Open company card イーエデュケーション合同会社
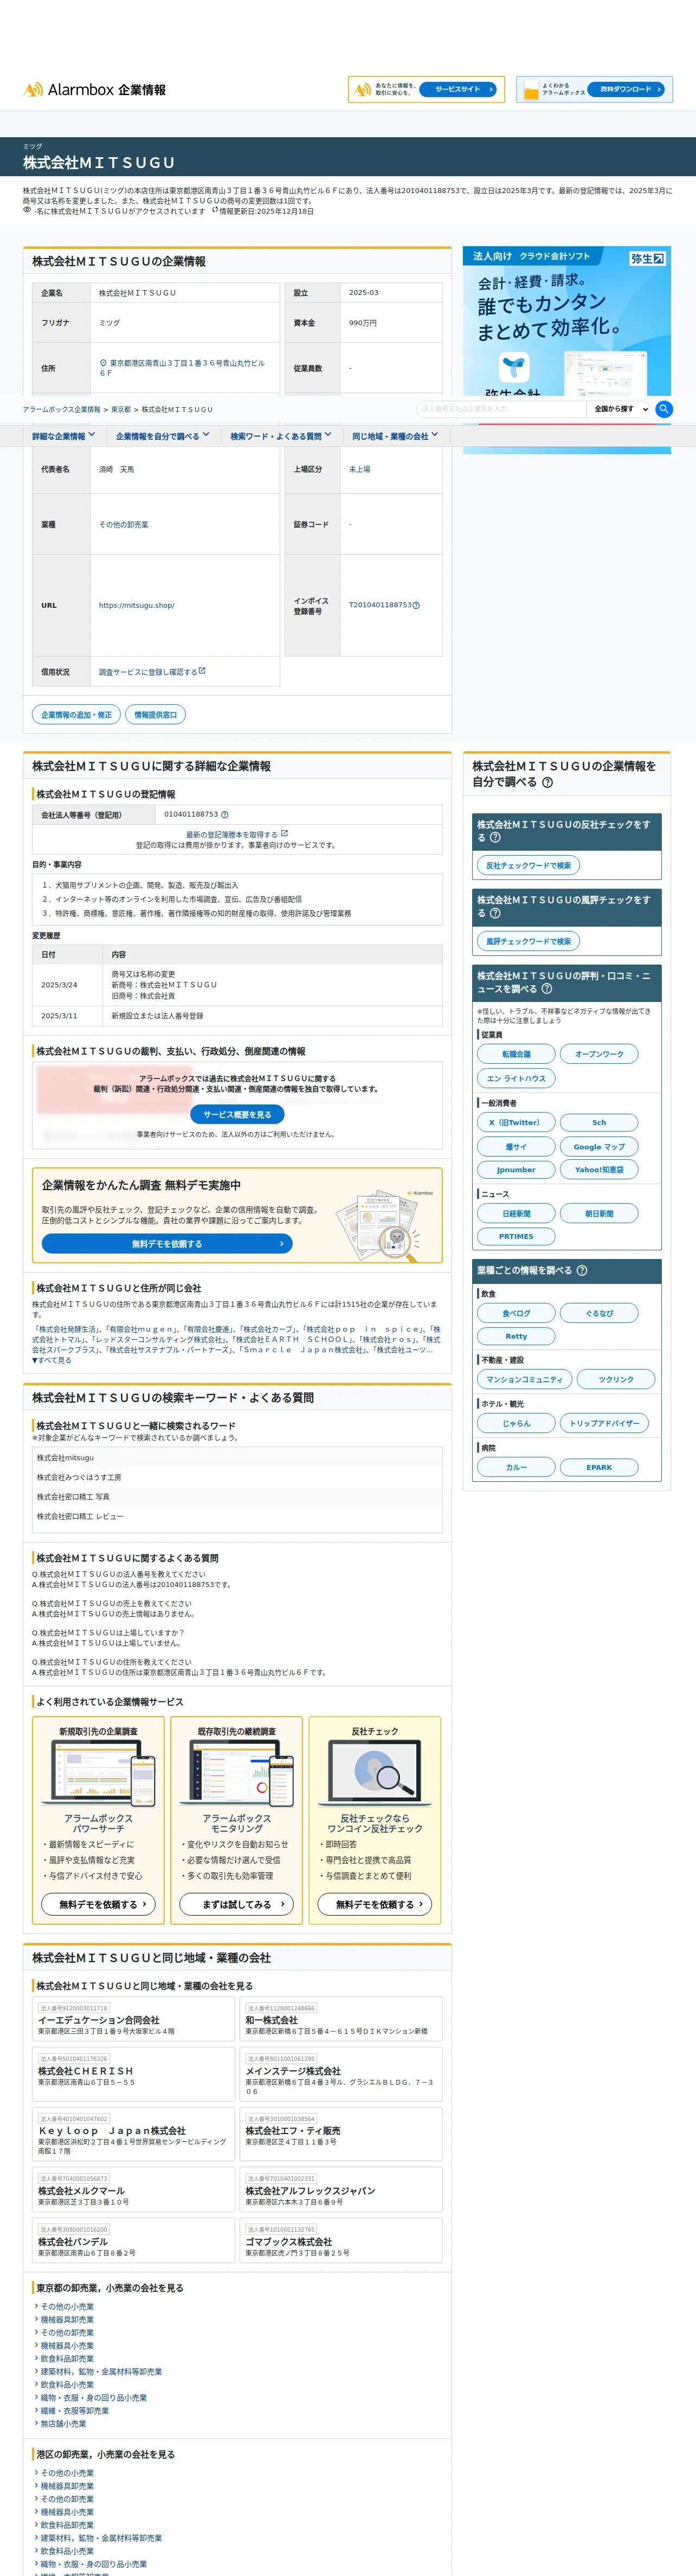This screenshot has height=2576, width=696. pos(133,2020)
